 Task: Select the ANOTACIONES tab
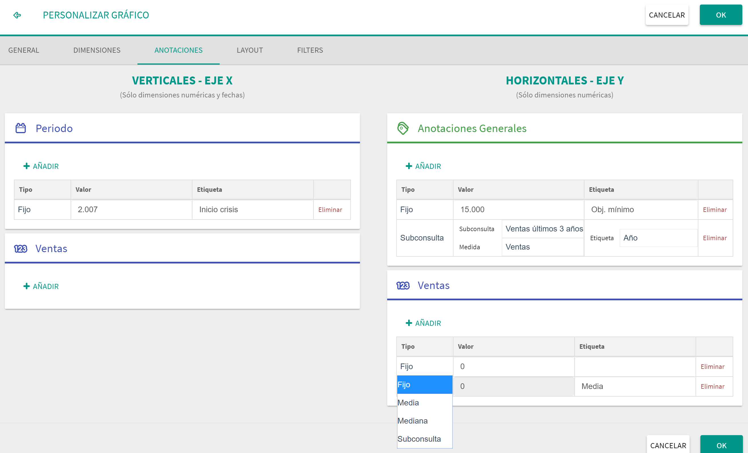pyautogui.click(x=179, y=50)
